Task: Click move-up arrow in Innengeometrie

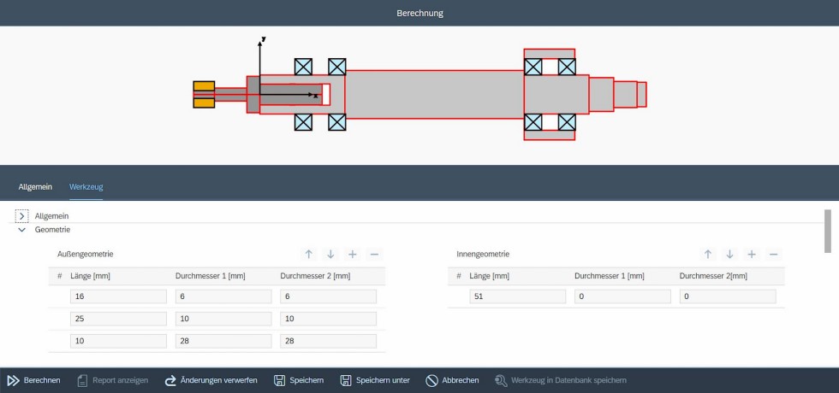Action: 708,254
